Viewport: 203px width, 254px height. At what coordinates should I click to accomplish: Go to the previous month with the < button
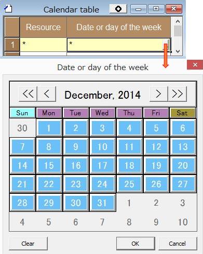(47, 94)
